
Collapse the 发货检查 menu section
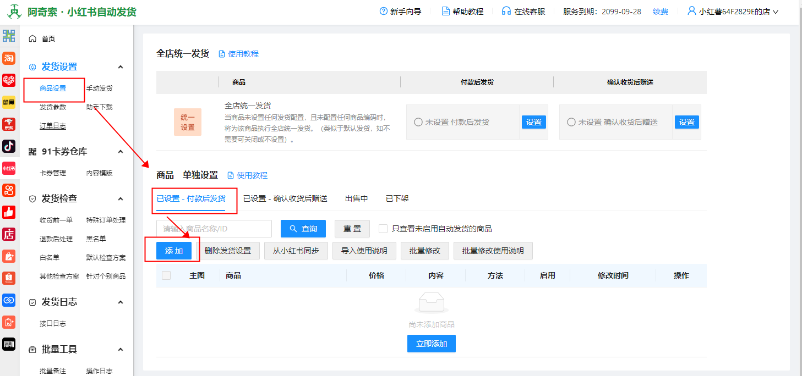click(121, 199)
